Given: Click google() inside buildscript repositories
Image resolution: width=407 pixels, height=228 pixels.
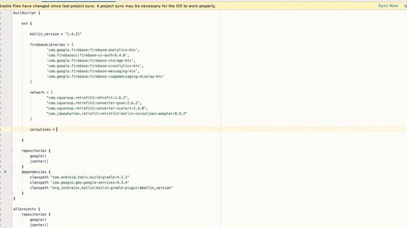Looking at the screenshot, I should [x=38, y=156].
